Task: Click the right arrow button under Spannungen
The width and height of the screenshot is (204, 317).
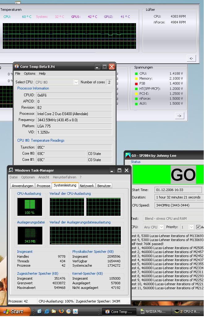Action: (179, 116)
